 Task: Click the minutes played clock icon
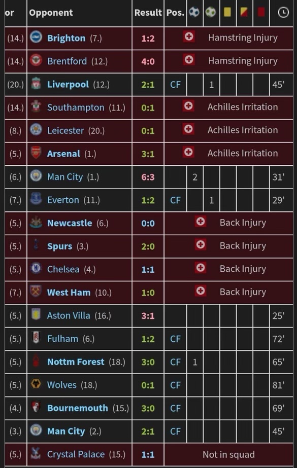(x=283, y=12)
